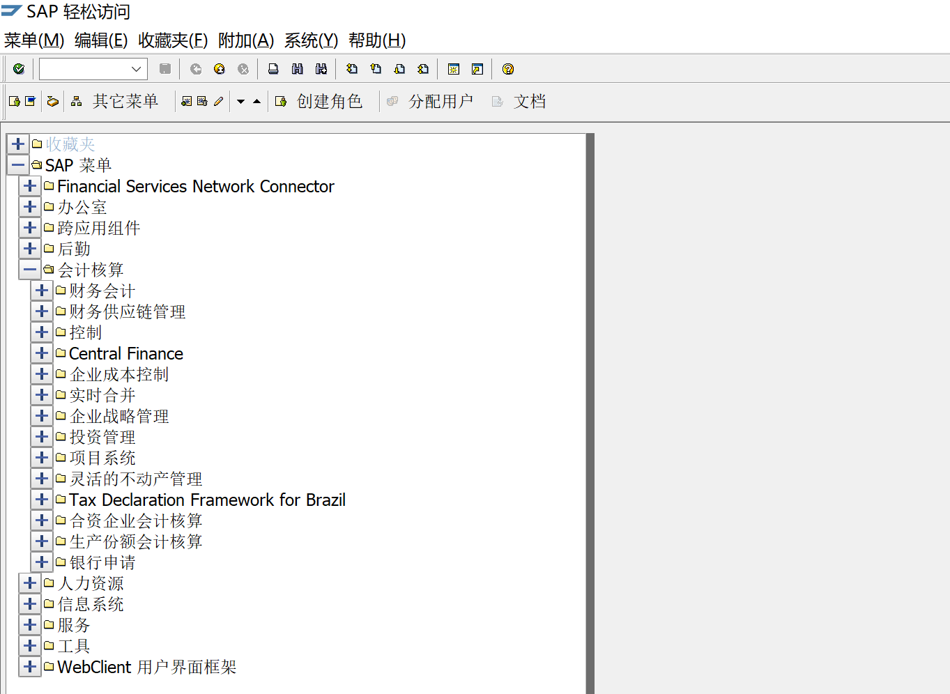Click the SAP Menu icon
Viewport: 950px width, 694px height.
30,102
